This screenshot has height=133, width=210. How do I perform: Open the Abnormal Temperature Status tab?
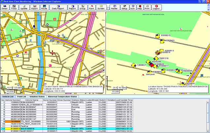(62, 97)
